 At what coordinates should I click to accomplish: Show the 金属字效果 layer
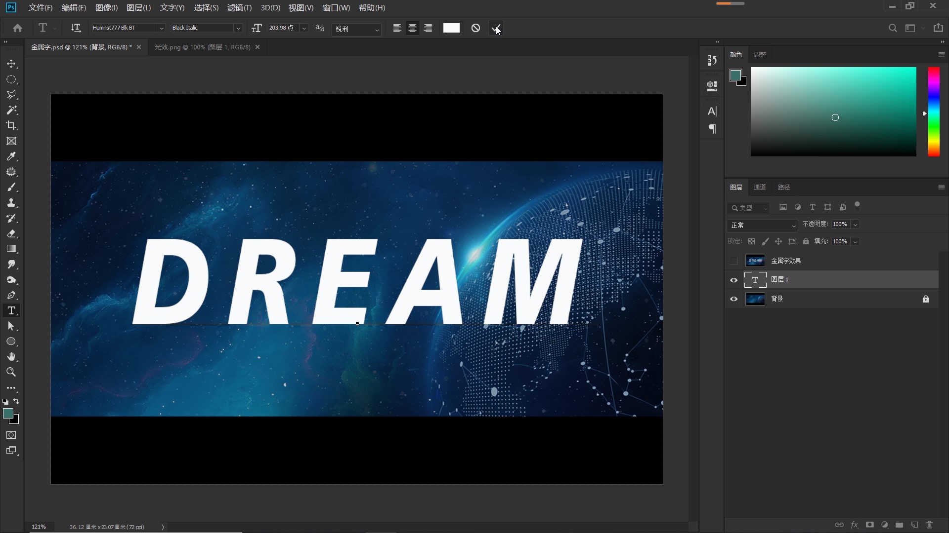click(734, 261)
